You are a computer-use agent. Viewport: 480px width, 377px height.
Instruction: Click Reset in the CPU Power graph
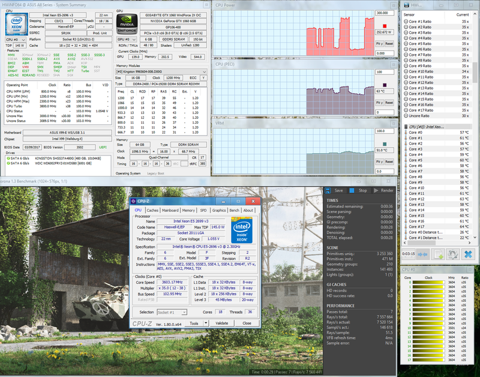click(389, 43)
